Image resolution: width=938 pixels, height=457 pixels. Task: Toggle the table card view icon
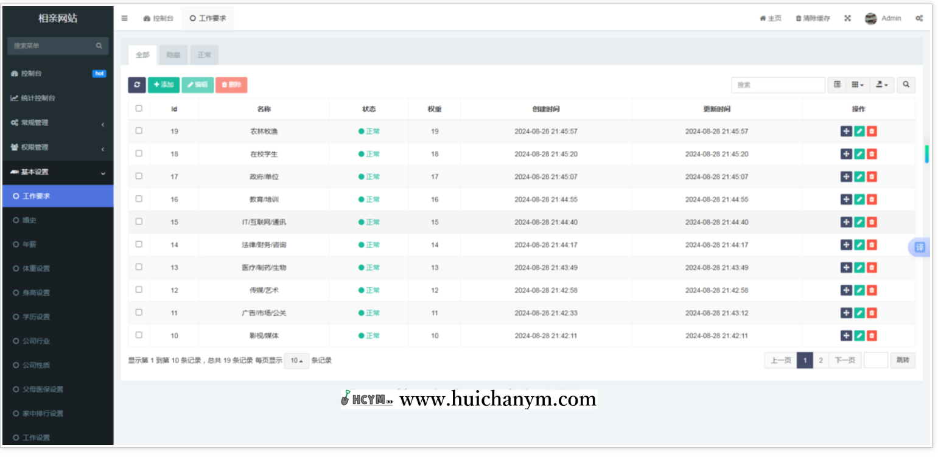coord(838,85)
